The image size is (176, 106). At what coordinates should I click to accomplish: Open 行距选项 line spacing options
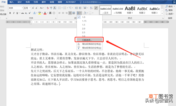coord(90,40)
